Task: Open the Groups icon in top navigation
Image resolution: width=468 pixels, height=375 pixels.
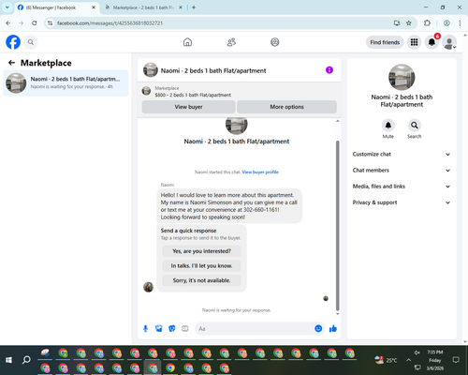Action: pos(275,42)
